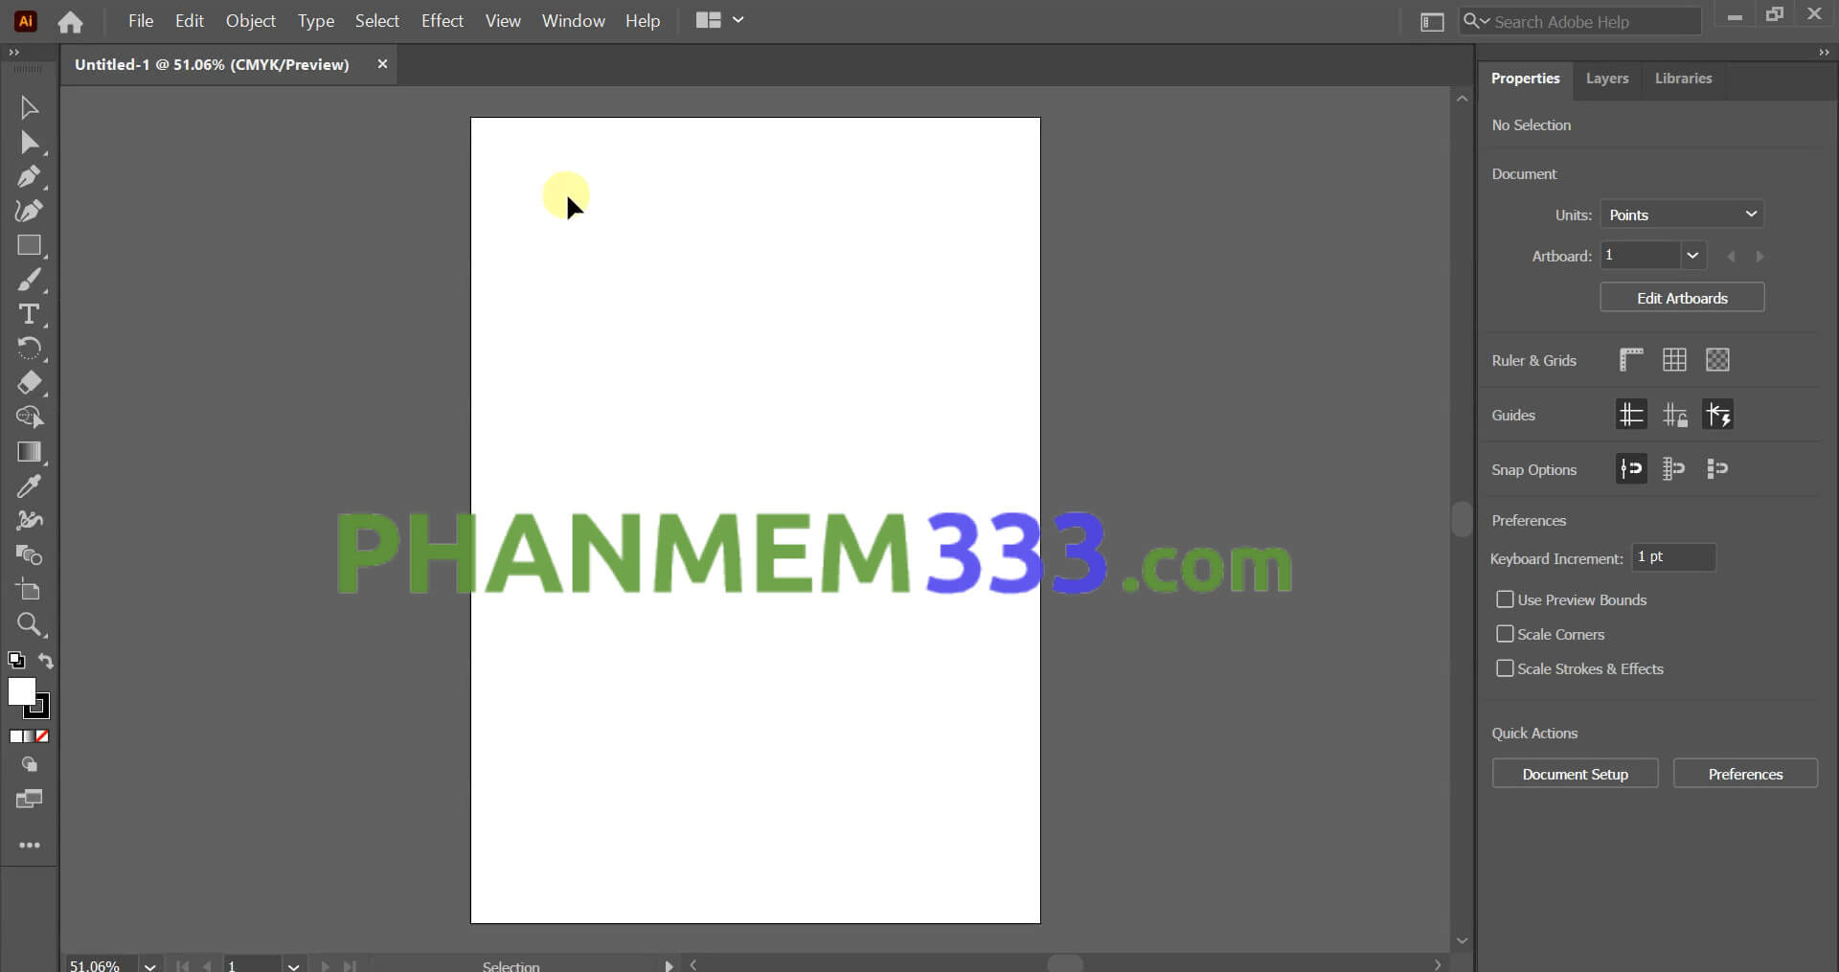
Task: Open the zoom level dropdown at status bar
Action: [x=148, y=964]
